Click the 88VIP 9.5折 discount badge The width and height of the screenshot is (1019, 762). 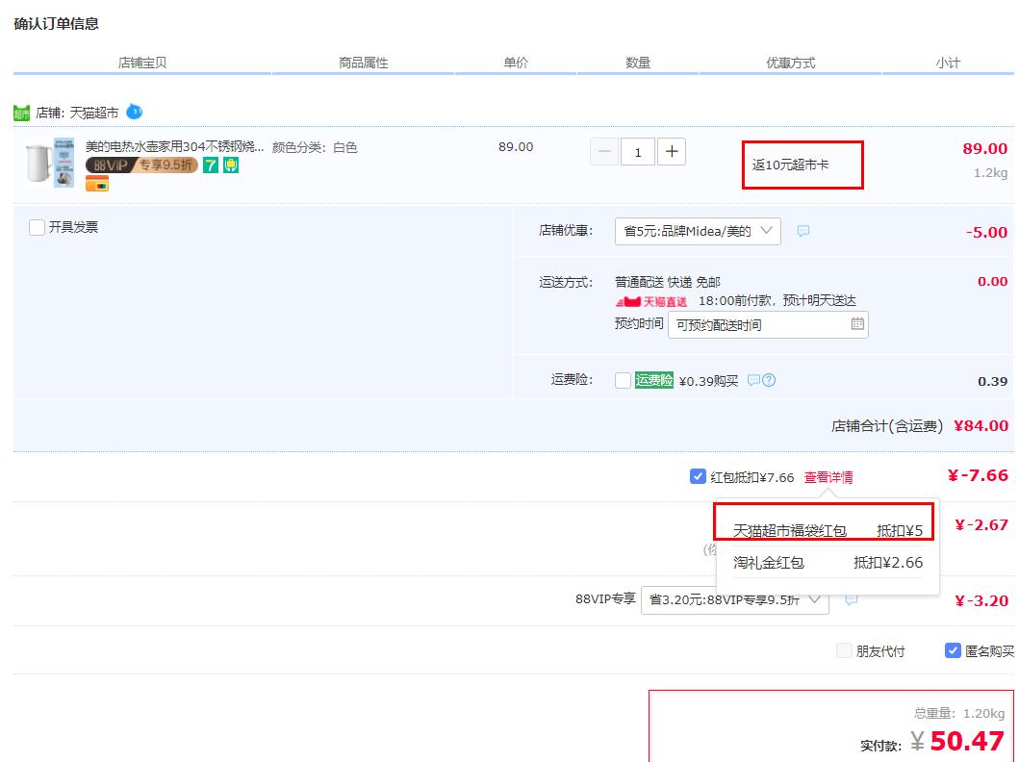coord(141,165)
